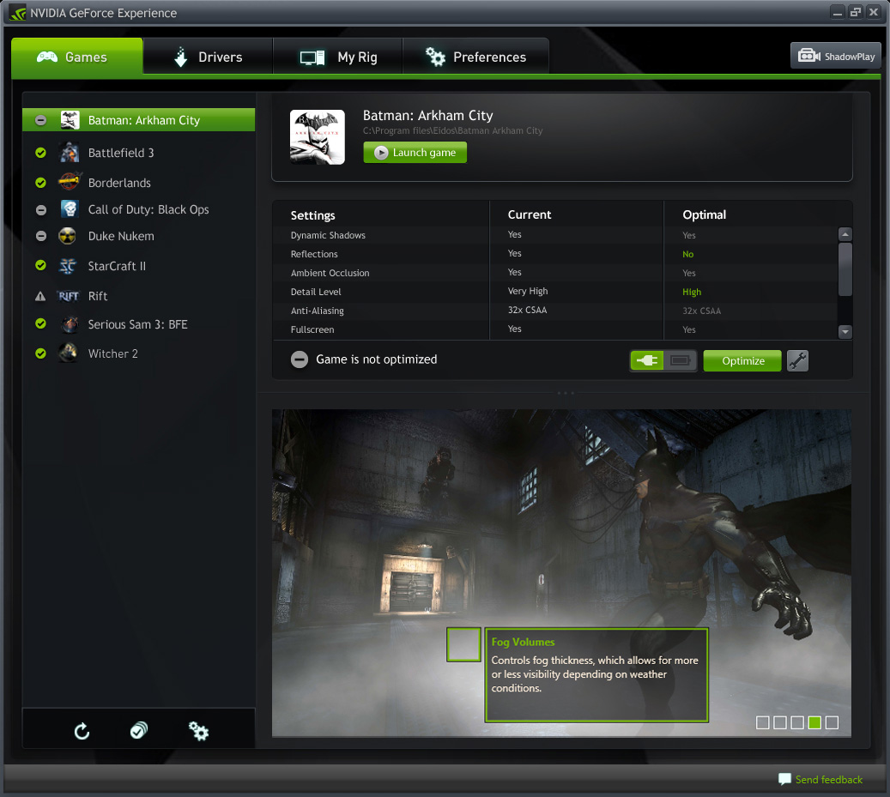
Task: Click Call of Duty not-optimized status icon
Action: [41, 210]
